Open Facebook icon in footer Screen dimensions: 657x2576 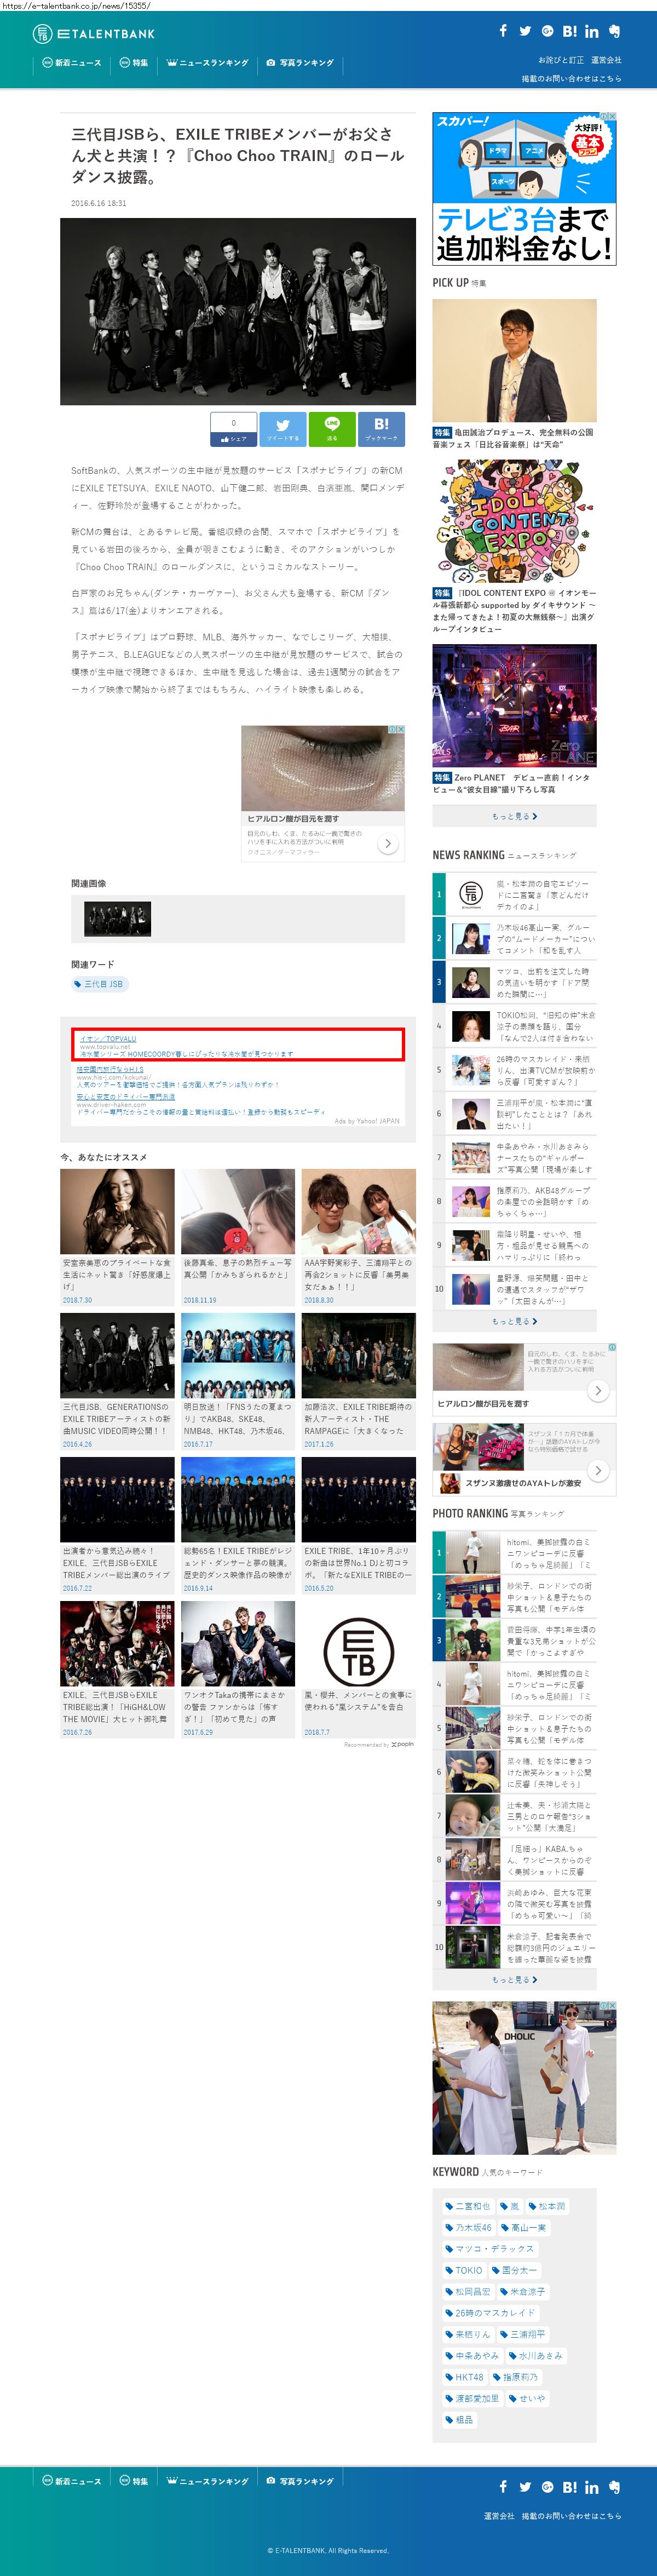tap(503, 2486)
